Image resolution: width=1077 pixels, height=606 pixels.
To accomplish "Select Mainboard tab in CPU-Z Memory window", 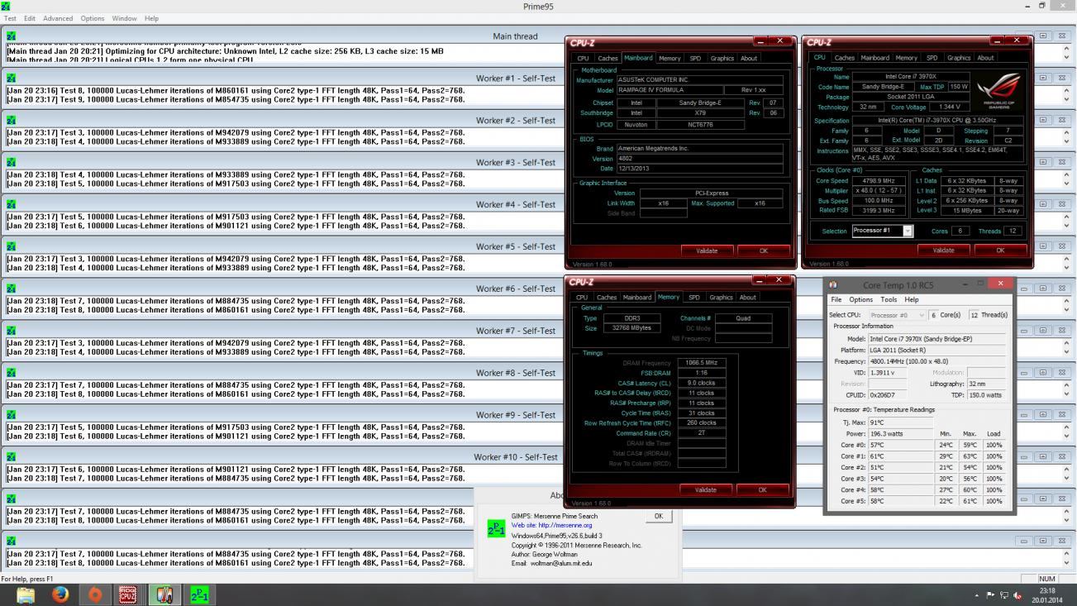I will [636, 297].
